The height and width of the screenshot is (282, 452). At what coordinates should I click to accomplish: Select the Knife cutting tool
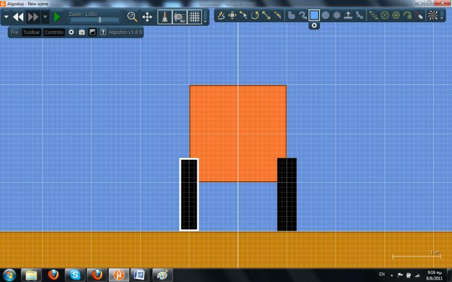click(277, 15)
